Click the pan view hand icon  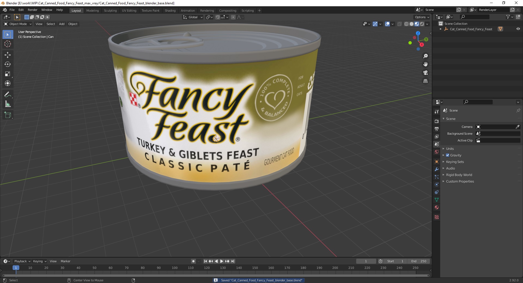click(425, 64)
